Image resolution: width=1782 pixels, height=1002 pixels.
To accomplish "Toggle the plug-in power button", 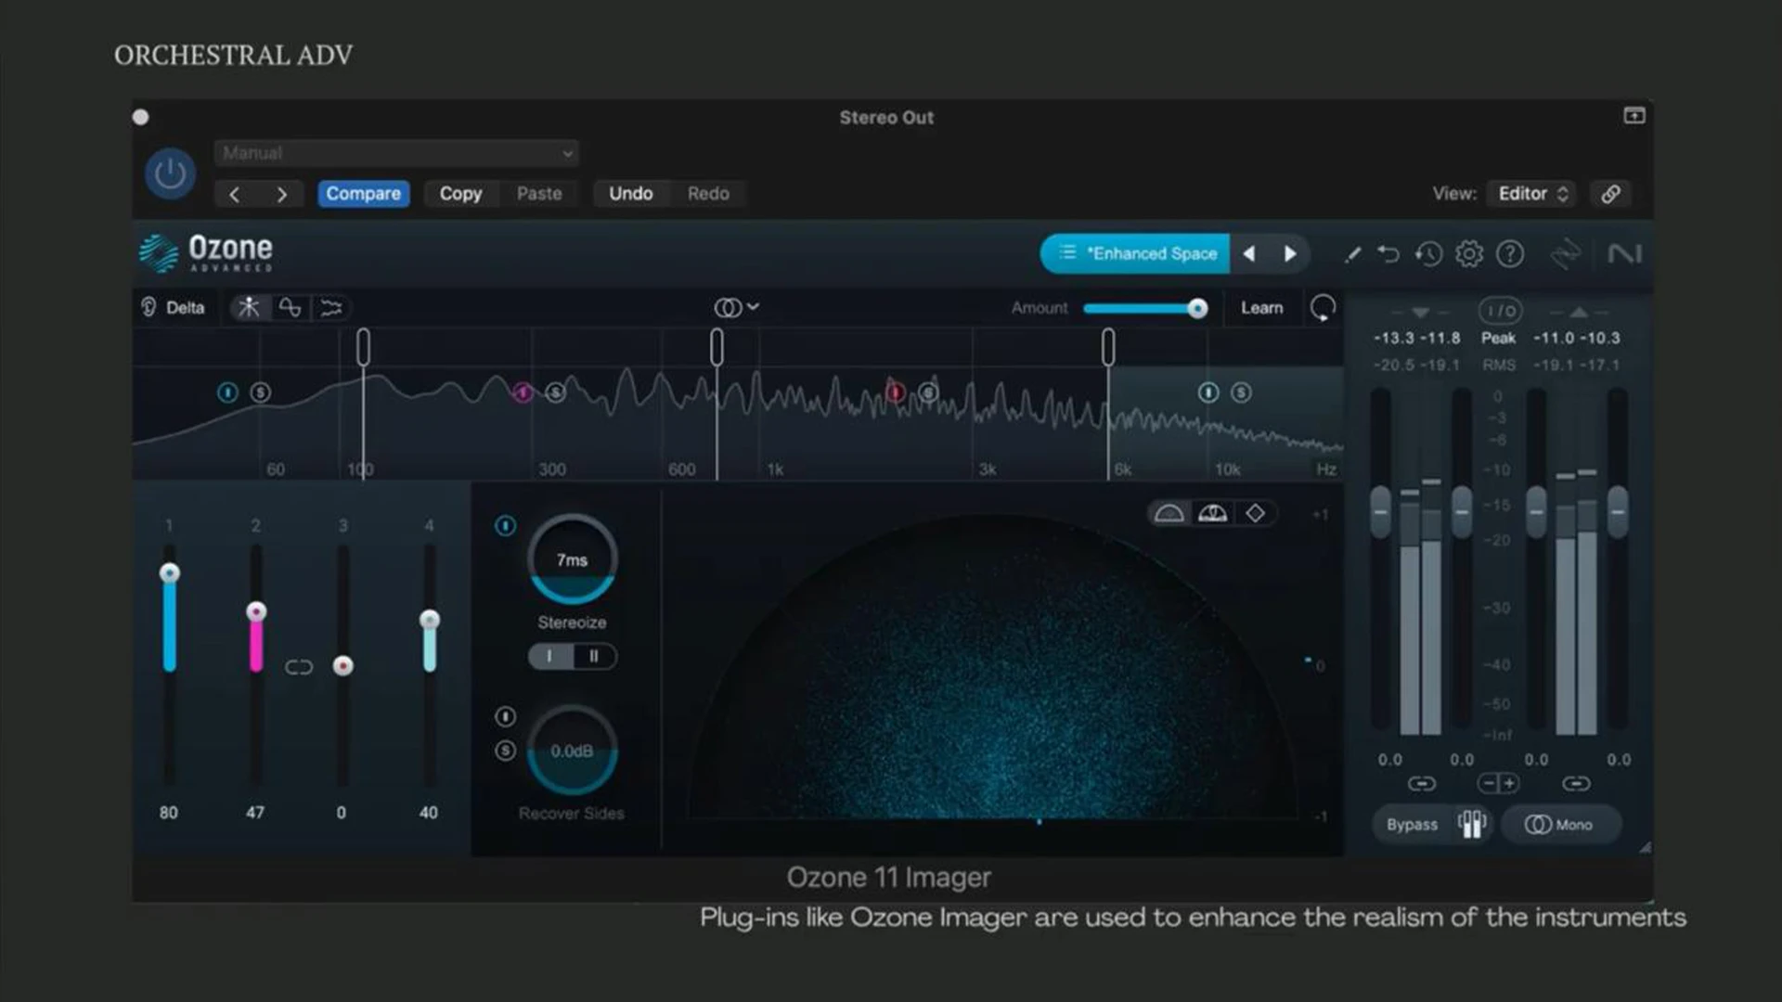I will 170,173.
